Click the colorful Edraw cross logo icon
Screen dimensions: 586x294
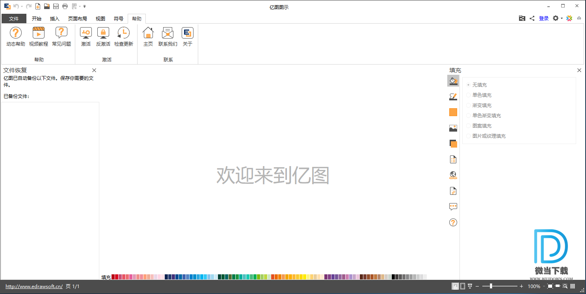[569, 18]
